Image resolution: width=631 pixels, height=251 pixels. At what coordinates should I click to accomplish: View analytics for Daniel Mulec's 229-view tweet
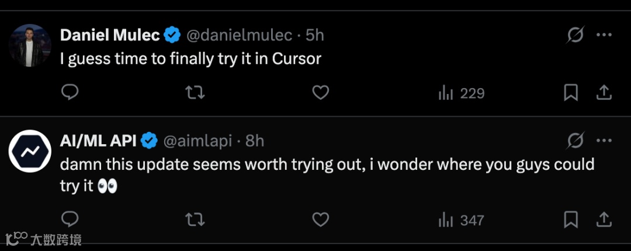pos(461,93)
